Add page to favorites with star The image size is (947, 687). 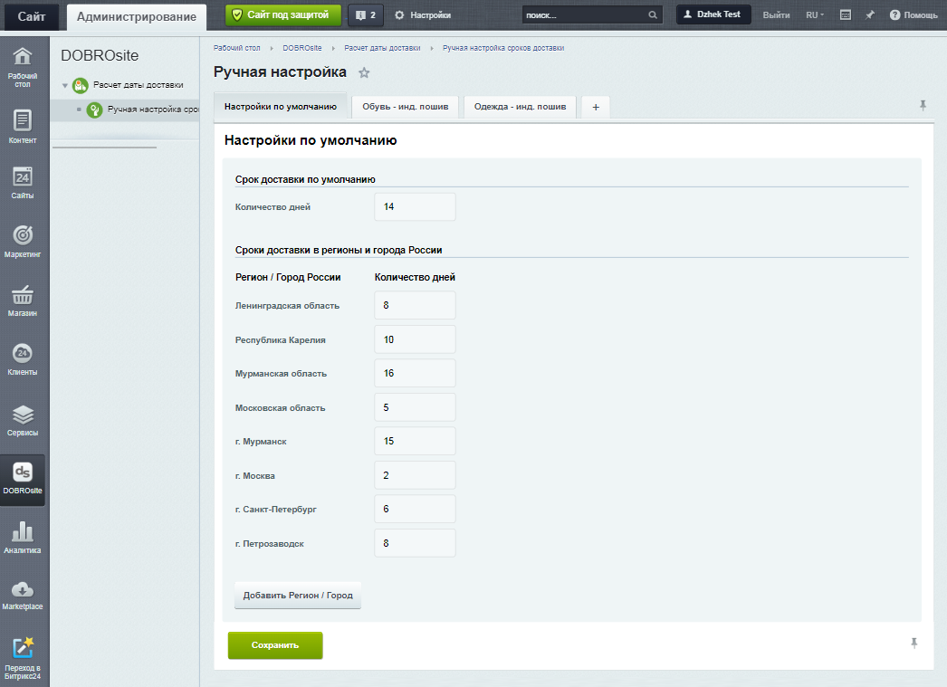pos(364,72)
